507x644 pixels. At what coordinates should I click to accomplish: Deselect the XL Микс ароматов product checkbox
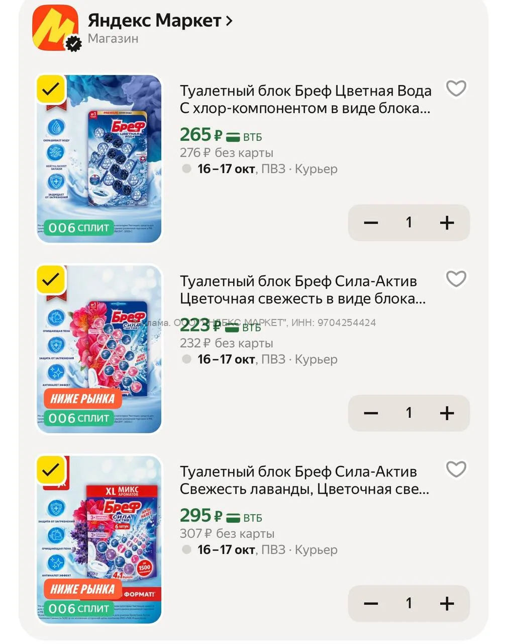51,470
